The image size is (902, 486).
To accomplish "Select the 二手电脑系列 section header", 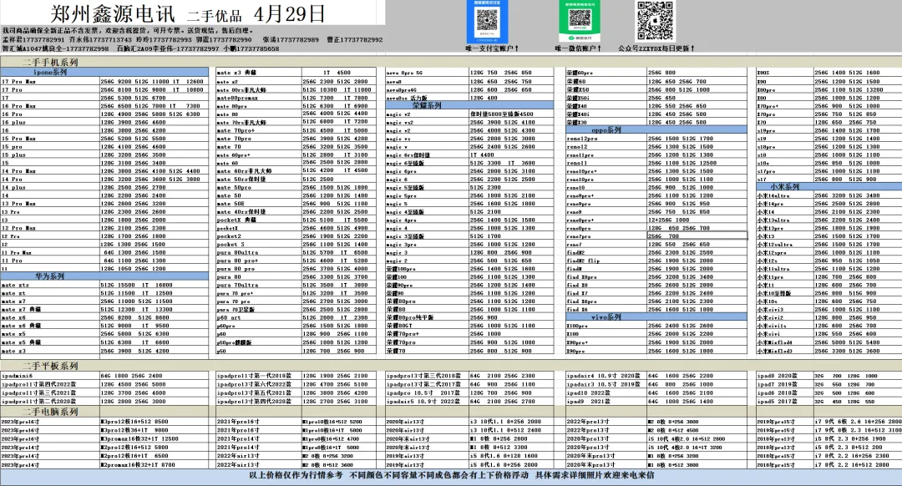I will (x=50, y=412).
